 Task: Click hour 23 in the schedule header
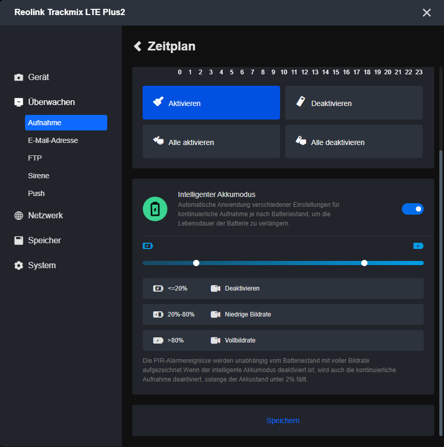click(419, 72)
